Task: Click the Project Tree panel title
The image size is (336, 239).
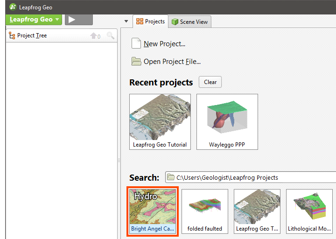Action: pyautogui.click(x=32, y=35)
